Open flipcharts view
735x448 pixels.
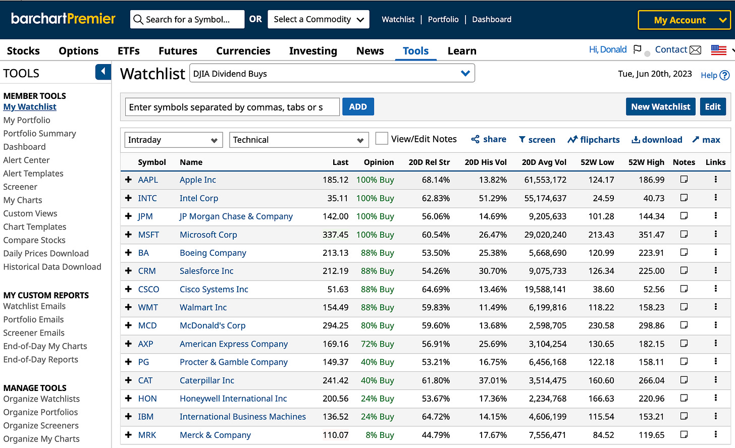coord(593,140)
